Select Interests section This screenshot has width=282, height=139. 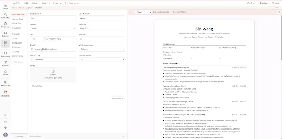[x=16, y=47]
